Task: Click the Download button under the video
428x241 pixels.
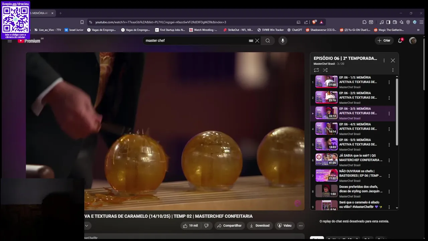Action: [x=259, y=226]
